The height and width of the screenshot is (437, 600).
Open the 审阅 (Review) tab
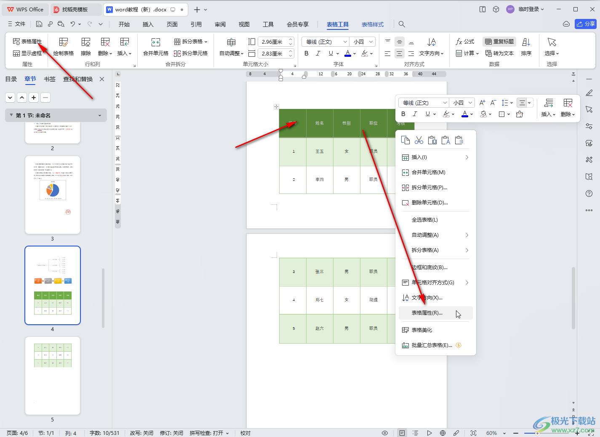click(220, 24)
